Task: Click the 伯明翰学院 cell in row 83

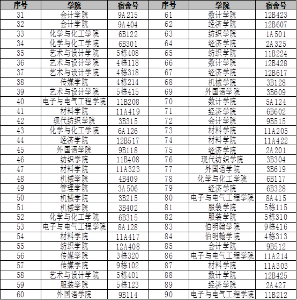Action: [x=222, y=227]
